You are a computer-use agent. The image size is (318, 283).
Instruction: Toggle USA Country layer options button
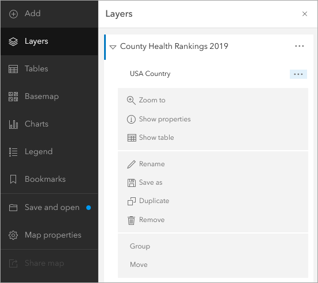(298, 74)
